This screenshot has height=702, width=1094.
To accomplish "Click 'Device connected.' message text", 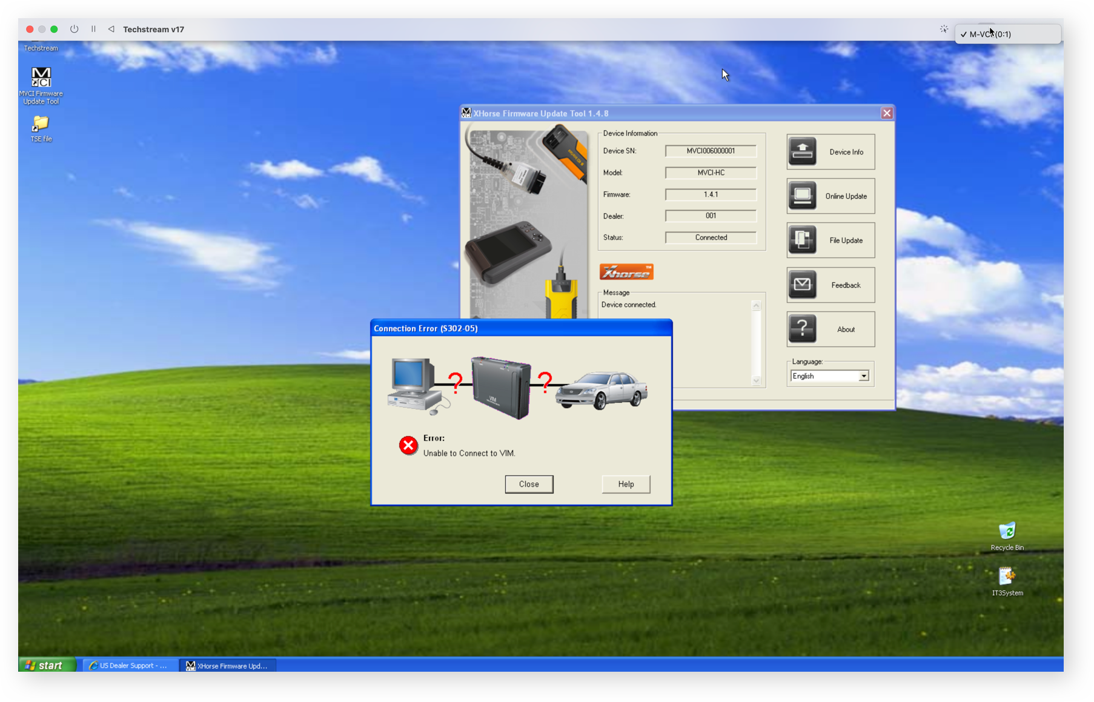I will (629, 305).
